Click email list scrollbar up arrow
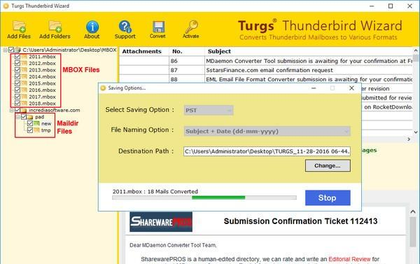The height and width of the screenshot is (264, 420). click(x=416, y=50)
